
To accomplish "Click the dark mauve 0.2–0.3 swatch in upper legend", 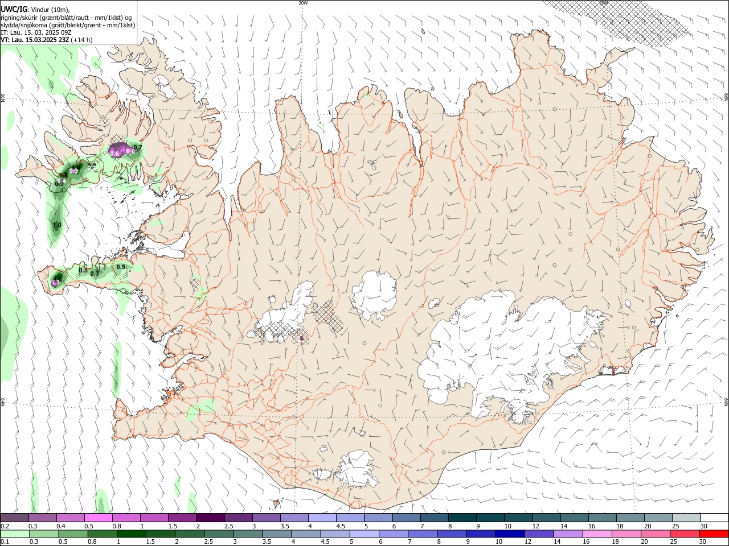I will (x=15, y=518).
